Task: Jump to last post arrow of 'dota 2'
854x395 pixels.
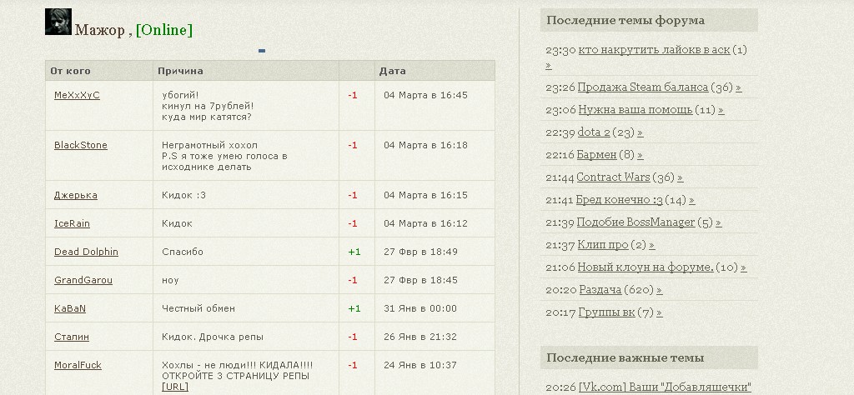Action: (640, 132)
